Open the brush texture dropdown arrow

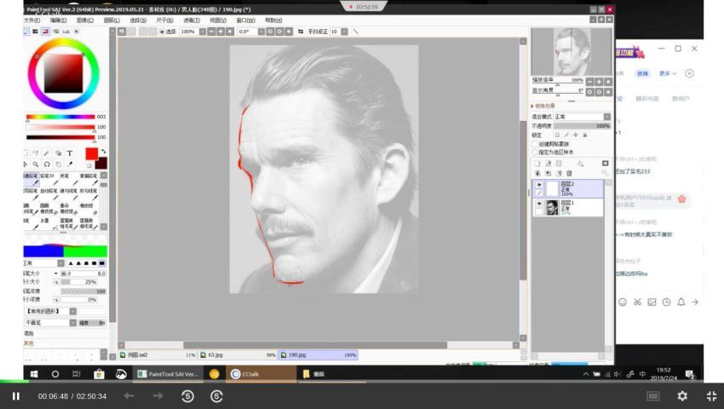72,323
